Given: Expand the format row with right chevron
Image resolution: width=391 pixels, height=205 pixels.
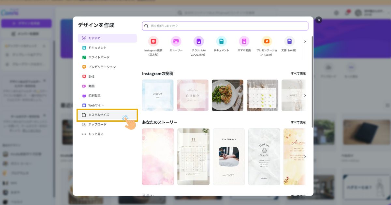Looking at the screenshot, I should pyautogui.click(x=305, y=41).
